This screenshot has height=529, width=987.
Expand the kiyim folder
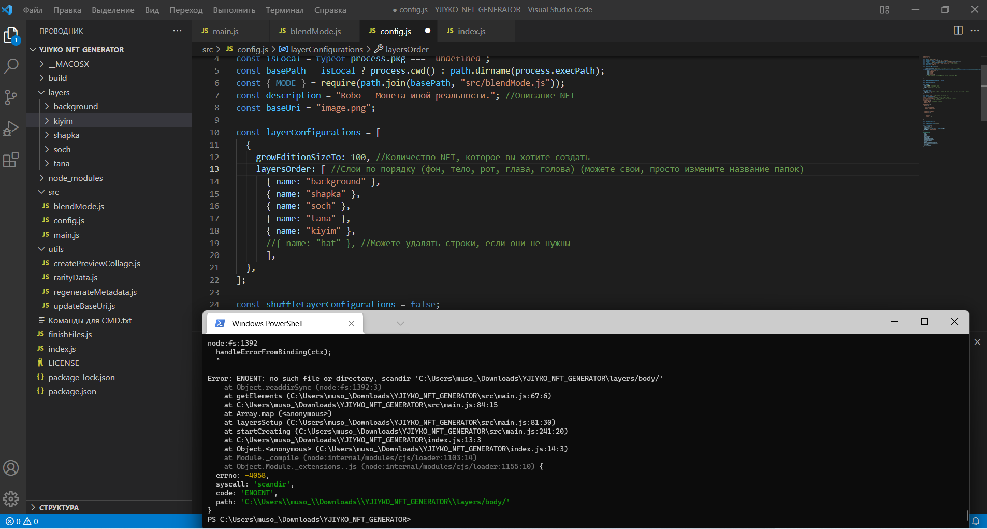pos(109,121)
